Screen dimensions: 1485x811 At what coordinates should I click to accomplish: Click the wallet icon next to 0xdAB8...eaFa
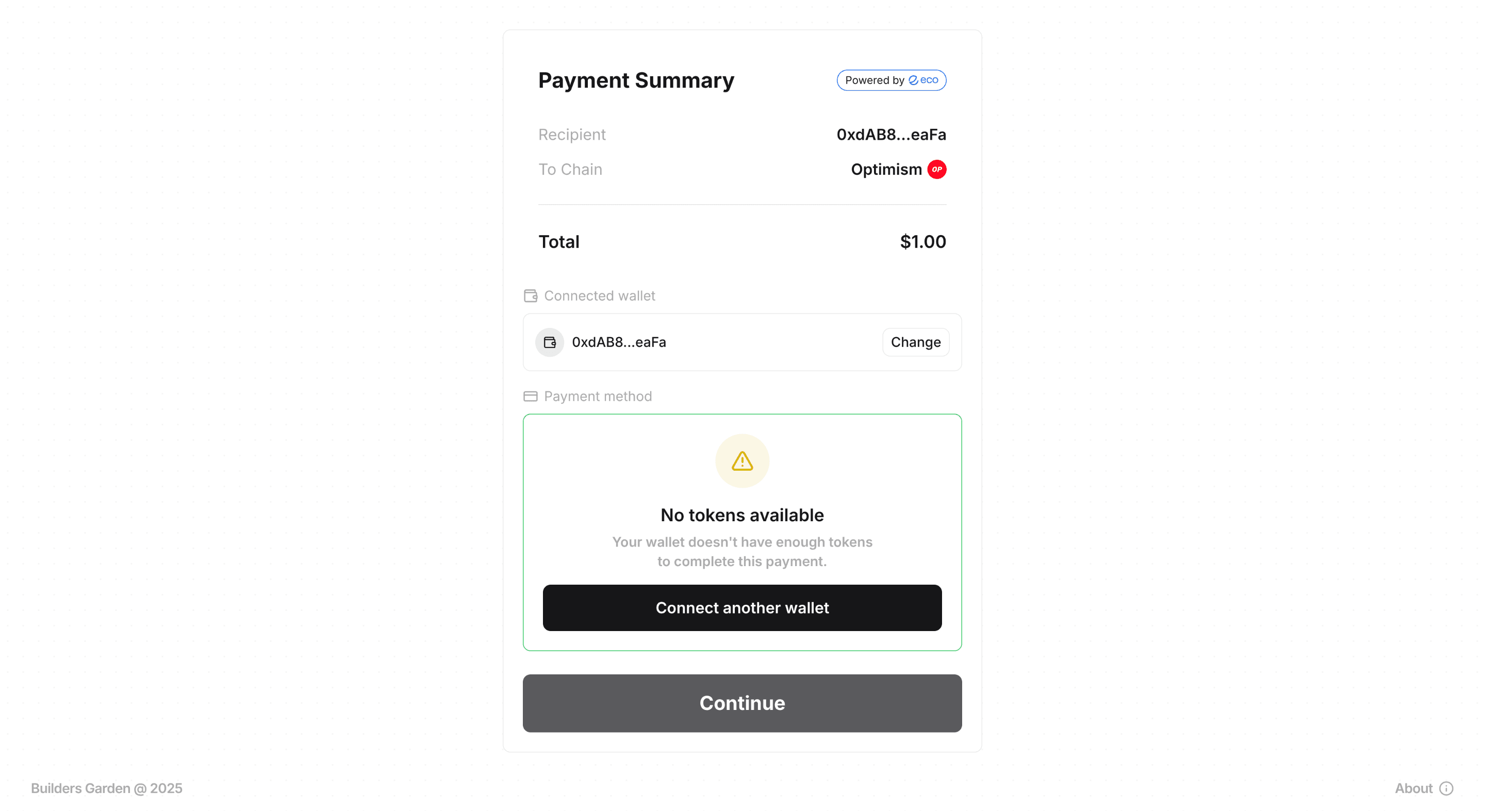click(x=549, y=342)
